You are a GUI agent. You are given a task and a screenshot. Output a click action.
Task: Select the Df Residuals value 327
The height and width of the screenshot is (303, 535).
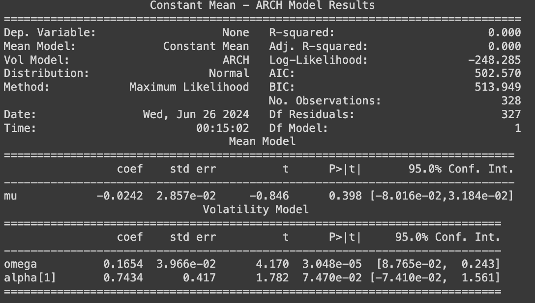click(x=511, y=114)
